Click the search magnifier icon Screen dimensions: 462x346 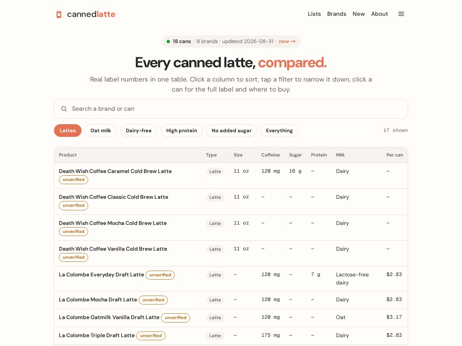point(64,109)
